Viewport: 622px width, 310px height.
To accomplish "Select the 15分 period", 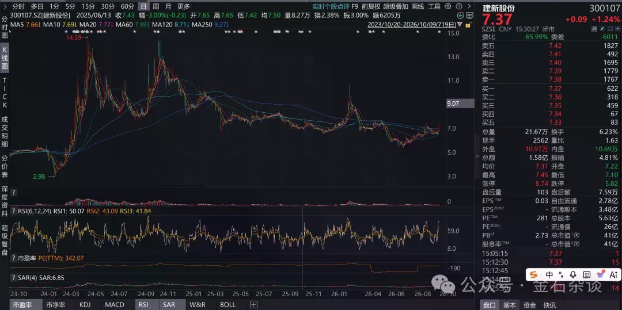I will click(88, 6).
